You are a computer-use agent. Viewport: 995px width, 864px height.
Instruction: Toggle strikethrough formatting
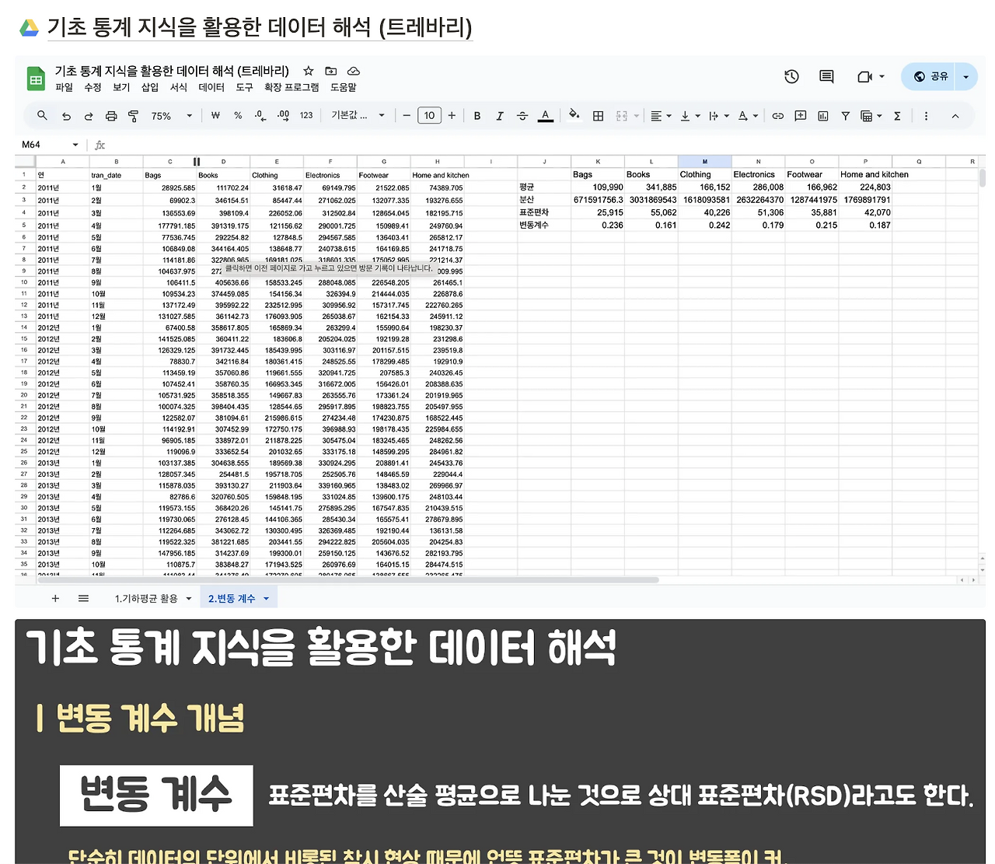pyautogui.click(x=522, y=115)
